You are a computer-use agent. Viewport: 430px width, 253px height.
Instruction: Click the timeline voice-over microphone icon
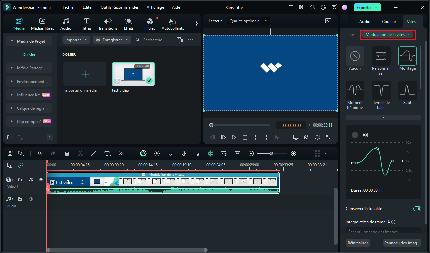(184, 153)
